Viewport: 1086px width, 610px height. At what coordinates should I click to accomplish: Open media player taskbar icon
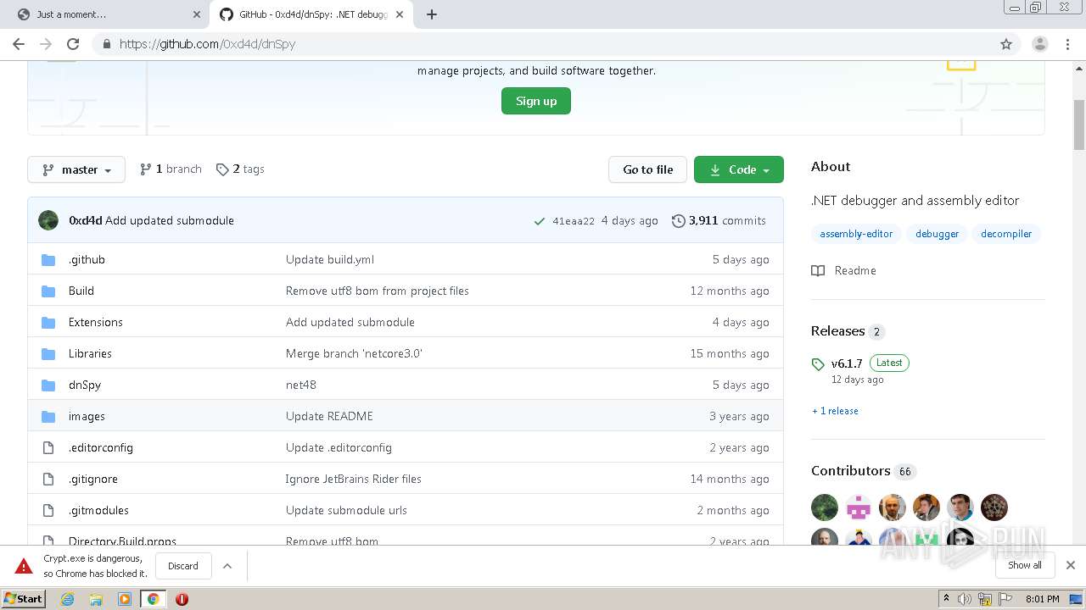tap(125, 599)
